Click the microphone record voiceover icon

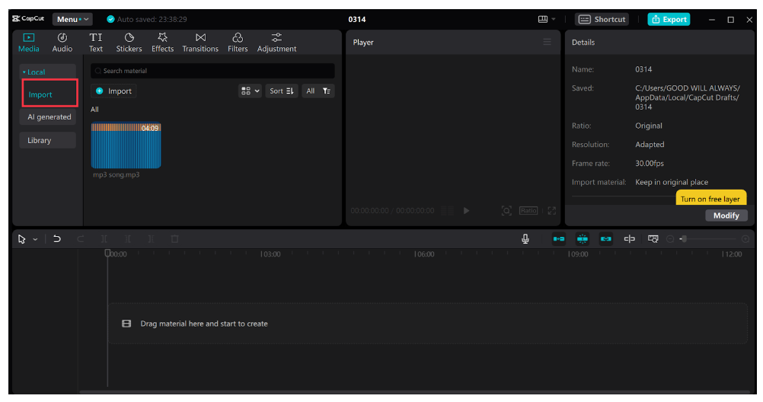525,239
